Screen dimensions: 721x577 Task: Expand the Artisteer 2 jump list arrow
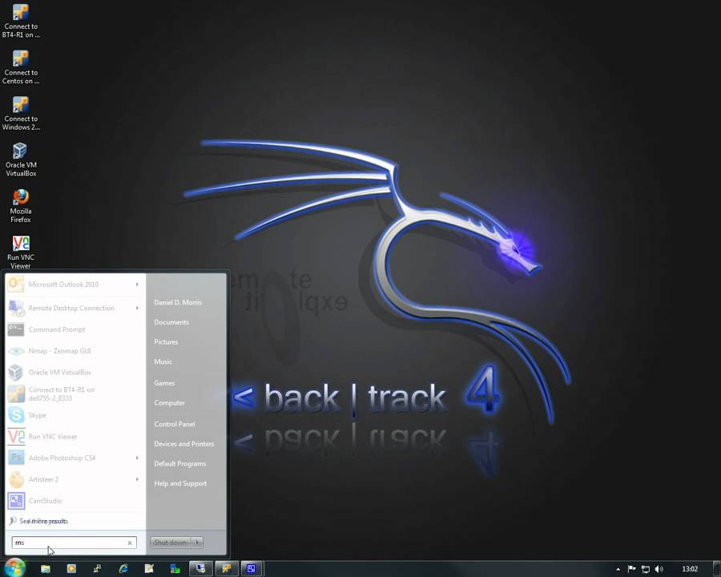(x=137, y=479)
